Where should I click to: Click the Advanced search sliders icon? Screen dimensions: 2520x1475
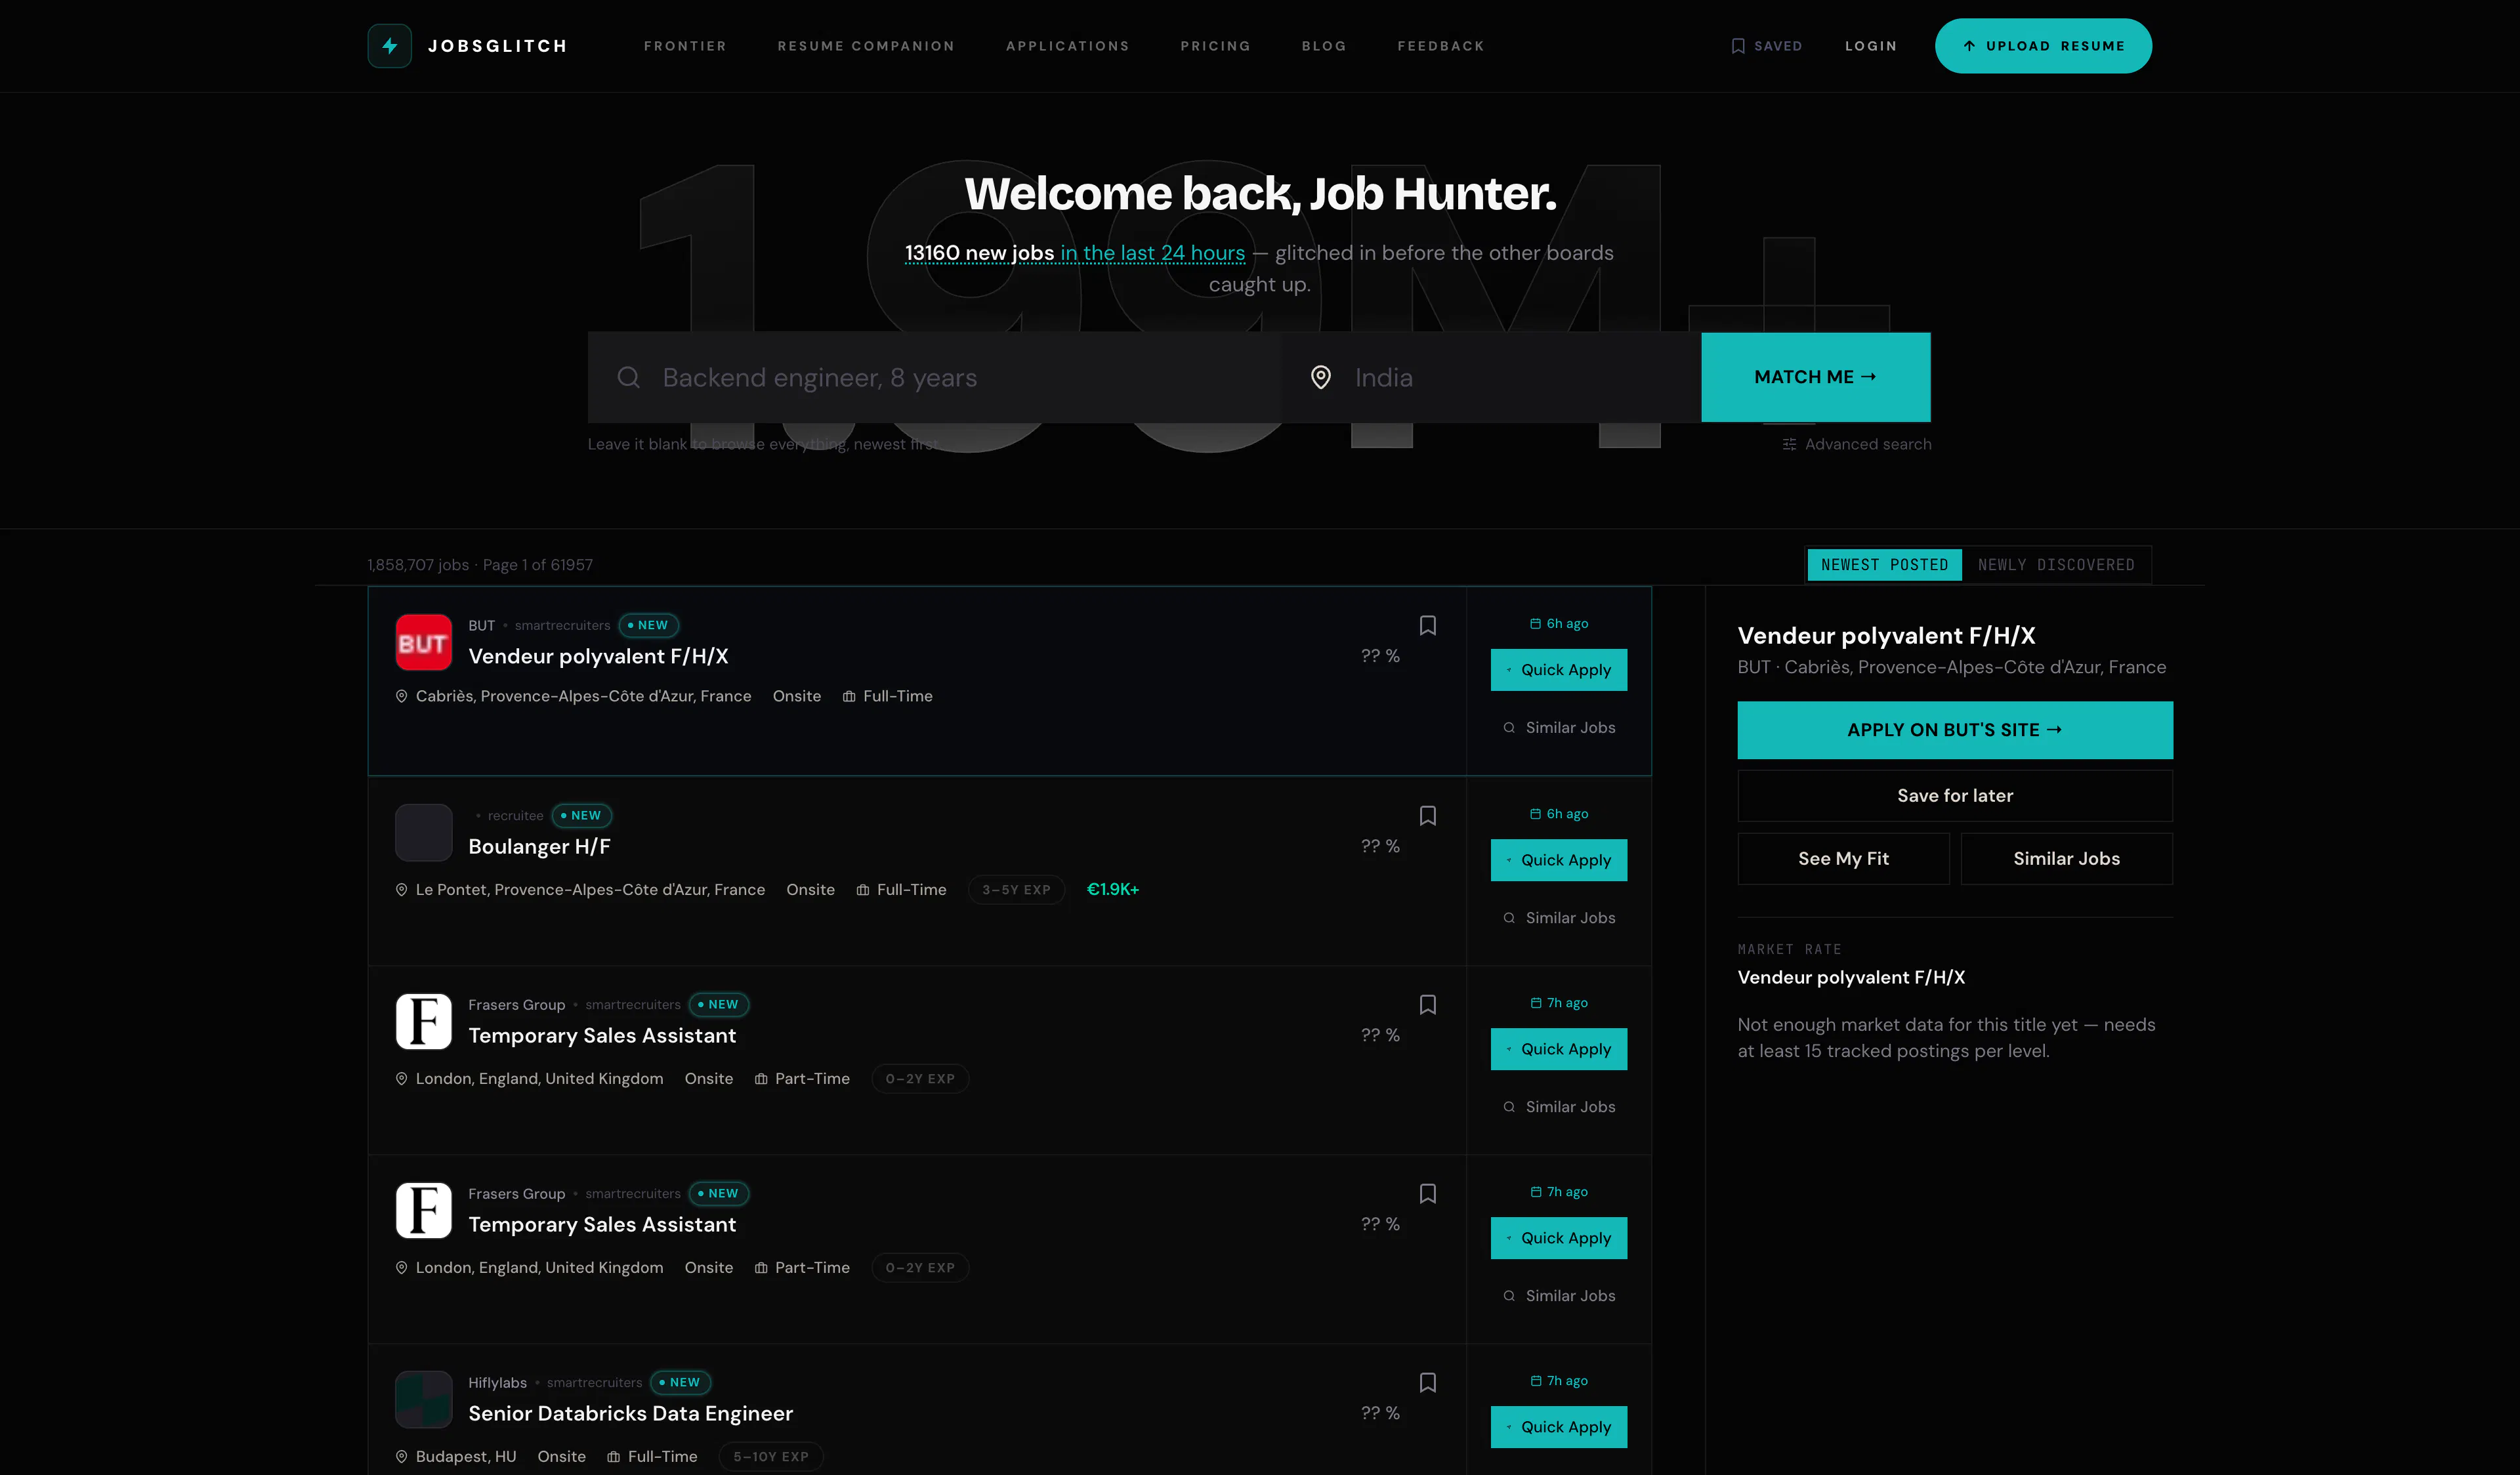click(1789, 444)
